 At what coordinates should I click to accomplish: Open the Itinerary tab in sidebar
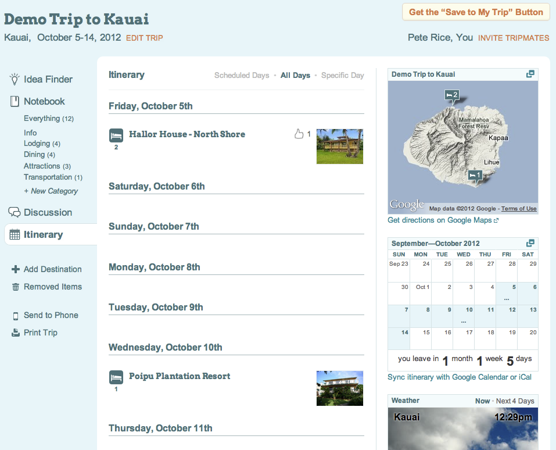[43, 235]
